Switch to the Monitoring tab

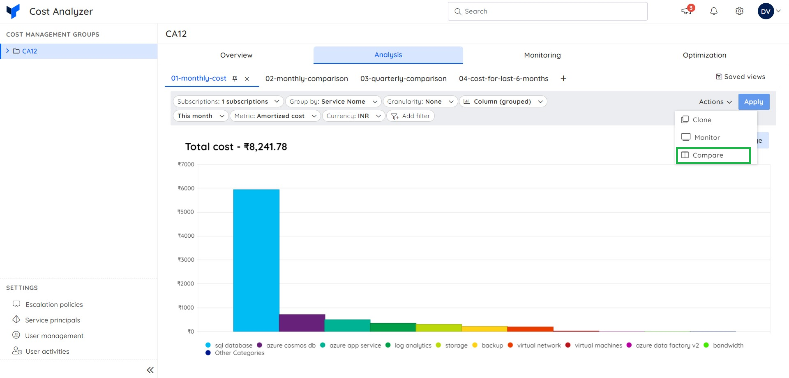(542, 55)
